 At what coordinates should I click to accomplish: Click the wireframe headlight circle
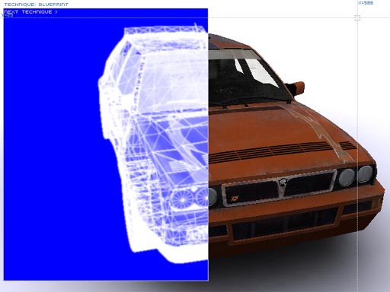click(x=182, y=199)
